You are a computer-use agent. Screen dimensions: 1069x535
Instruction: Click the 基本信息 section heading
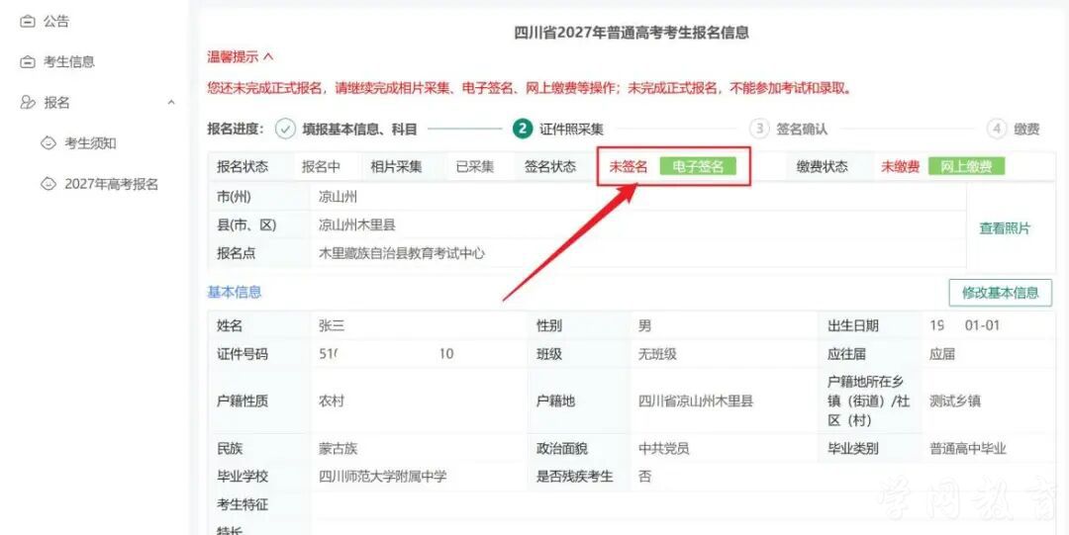(234, 293)
